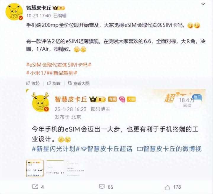Click the 智慧皮卡丘 profile avatar at top
Screen dimensions: 213x194
pos(14,12)
